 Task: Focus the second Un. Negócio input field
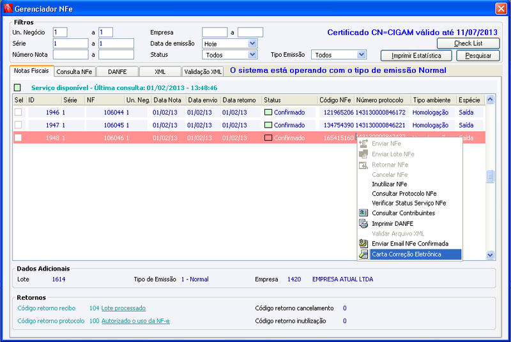105,32
